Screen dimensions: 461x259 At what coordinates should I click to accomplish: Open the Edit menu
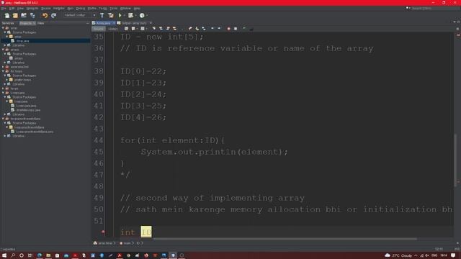12,8
